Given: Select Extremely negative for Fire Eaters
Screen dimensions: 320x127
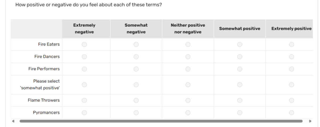Looking at the screenshot, I should [84, 44].
